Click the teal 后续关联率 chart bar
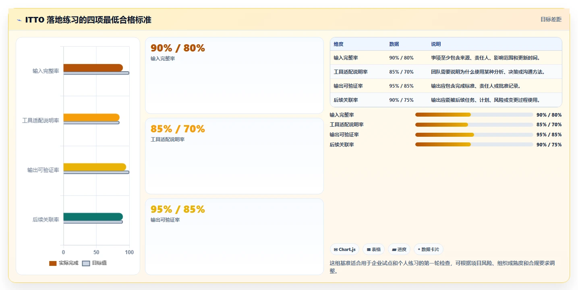578x290 pixels. (93, 217)
